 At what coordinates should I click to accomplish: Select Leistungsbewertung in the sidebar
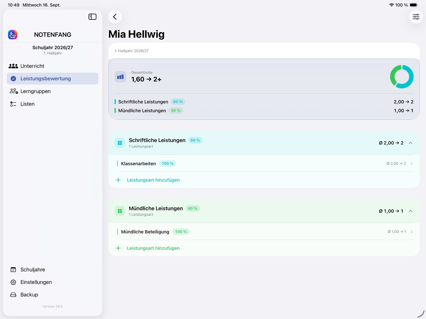pyautogui.click(x=53, y=79)
